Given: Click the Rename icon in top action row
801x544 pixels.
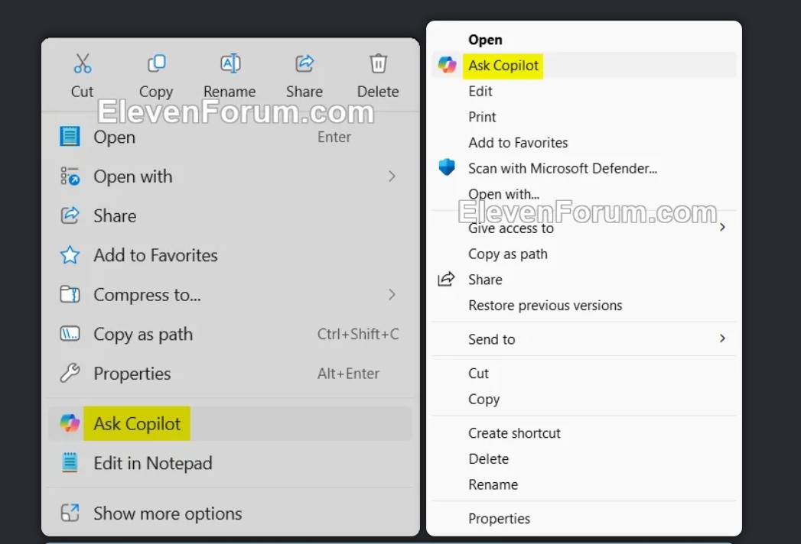Looking at the screenshot, I should click(x=230, y=64).
